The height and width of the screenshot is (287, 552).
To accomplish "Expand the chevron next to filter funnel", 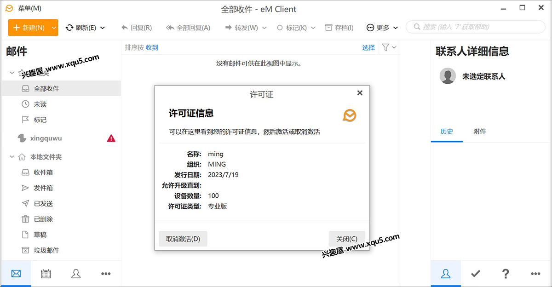I will click(394, 47).
